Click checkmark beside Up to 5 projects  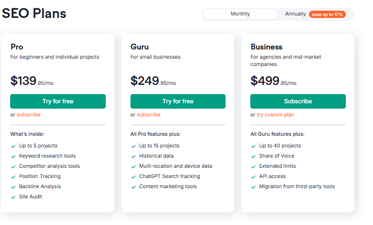(13, 146)
